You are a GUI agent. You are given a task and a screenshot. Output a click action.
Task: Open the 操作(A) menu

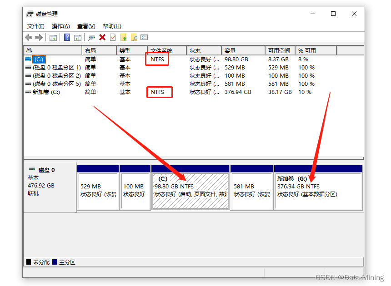(x=60, y=26)
